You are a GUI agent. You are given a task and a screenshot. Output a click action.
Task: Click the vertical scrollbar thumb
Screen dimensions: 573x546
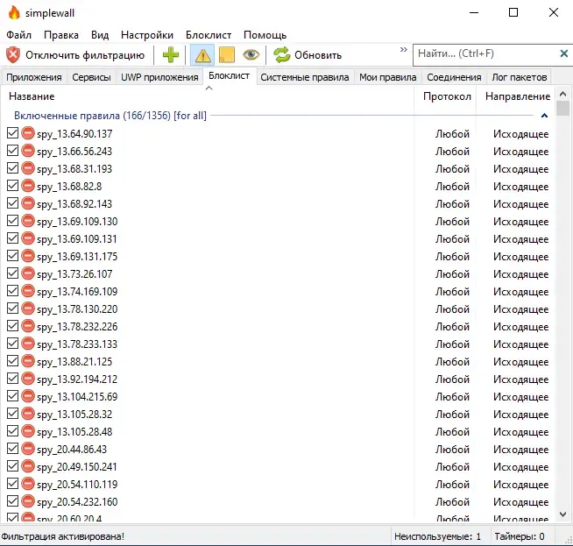[562, 108]
